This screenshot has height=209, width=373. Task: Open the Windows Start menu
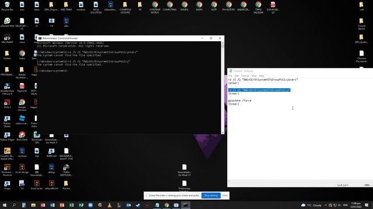[4, 205]
